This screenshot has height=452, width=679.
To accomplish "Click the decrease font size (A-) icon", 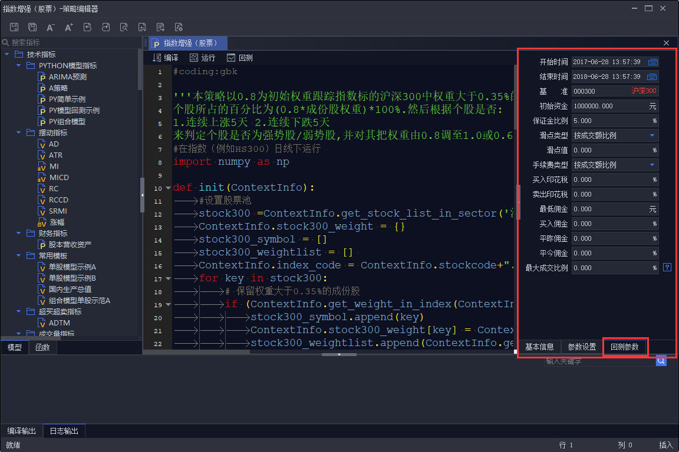I will pos(51,27).
